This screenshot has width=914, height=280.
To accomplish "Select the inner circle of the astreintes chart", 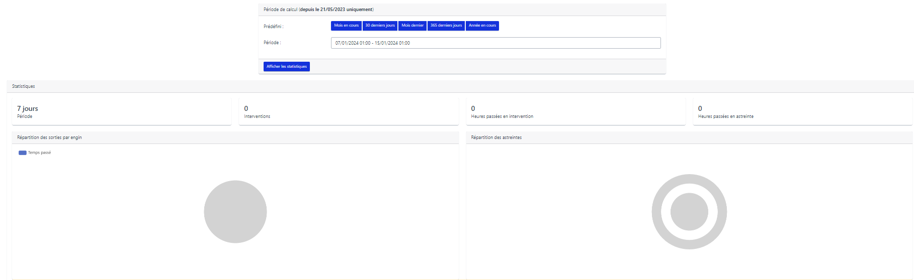I will click(x=689, y=212).
